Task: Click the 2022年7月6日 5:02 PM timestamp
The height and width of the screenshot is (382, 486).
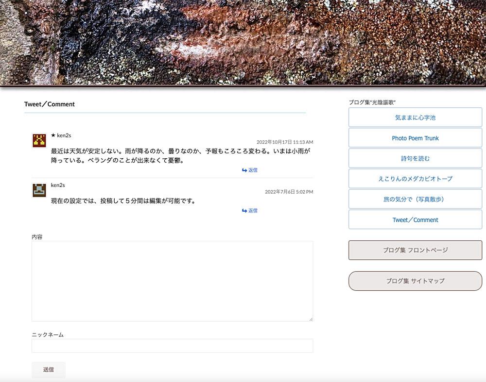Action: point(289,192)
